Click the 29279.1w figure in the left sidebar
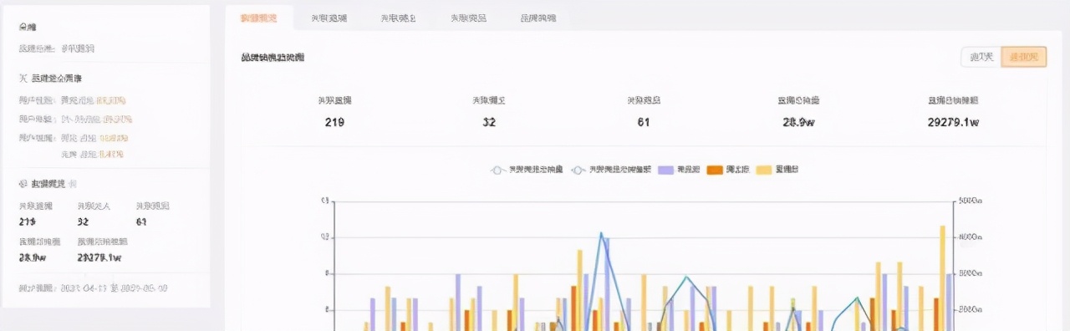The width and height of the screenshot is (1070, 331). pos(99,257)
